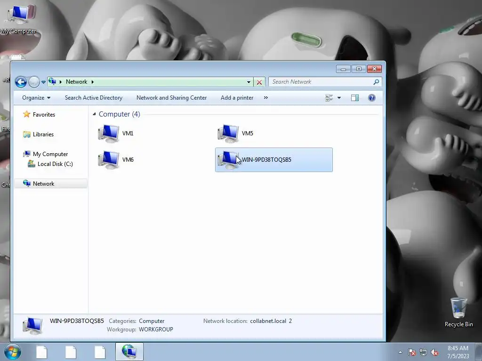Click collabnet.local network location value
The height and width of the screenshot is (361, 482).
(x=271, y=321)
